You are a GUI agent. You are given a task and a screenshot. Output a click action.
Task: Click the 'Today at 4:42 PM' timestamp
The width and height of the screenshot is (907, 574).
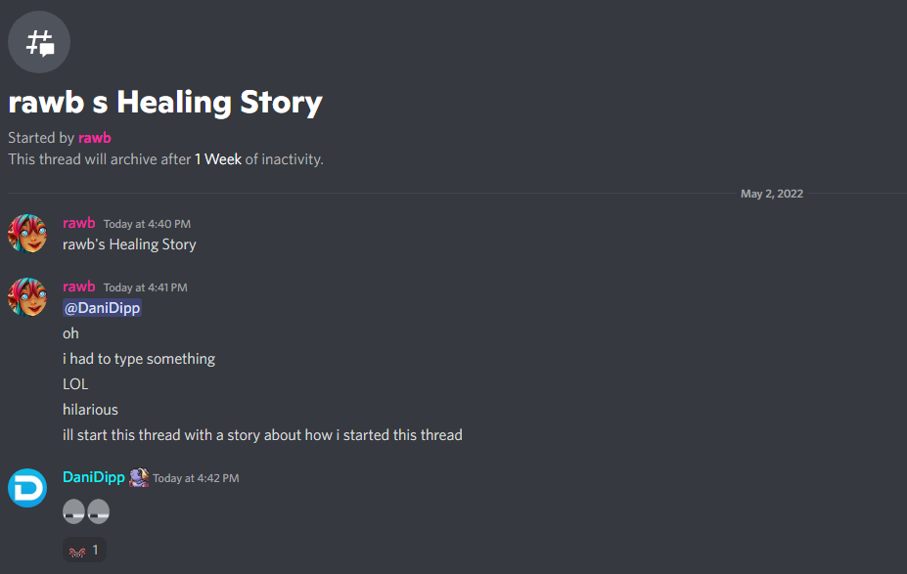click(196, 478)
